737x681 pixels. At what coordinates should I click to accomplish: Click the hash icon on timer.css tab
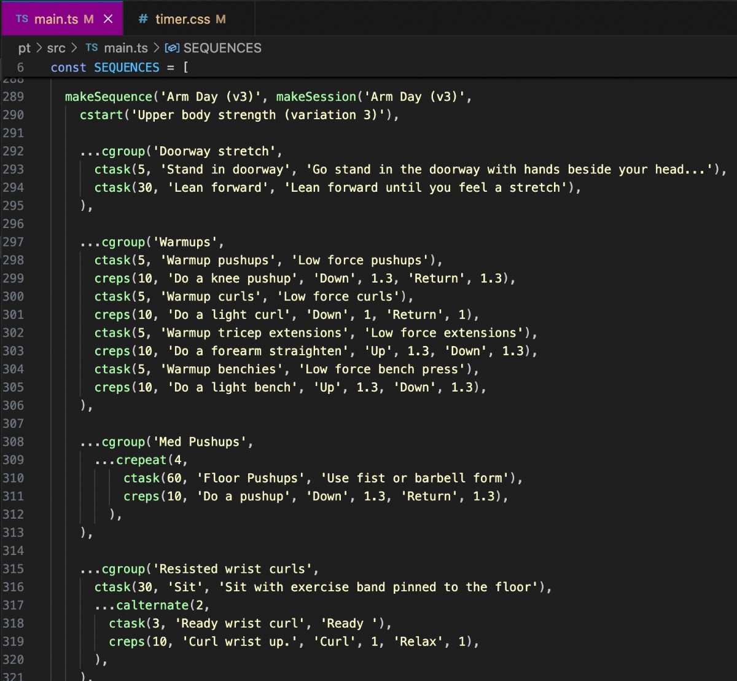point(143,19)
